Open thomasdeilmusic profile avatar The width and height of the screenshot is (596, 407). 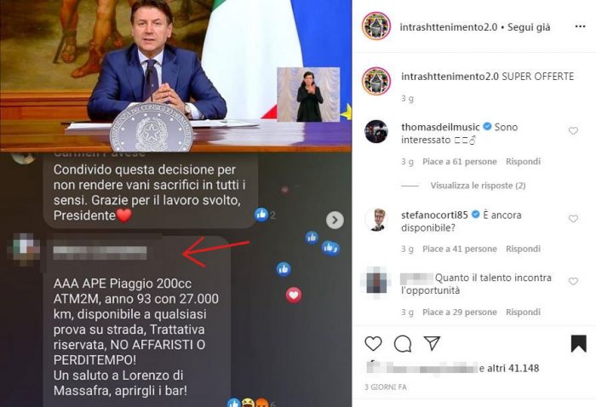click(x=376, y=131)
